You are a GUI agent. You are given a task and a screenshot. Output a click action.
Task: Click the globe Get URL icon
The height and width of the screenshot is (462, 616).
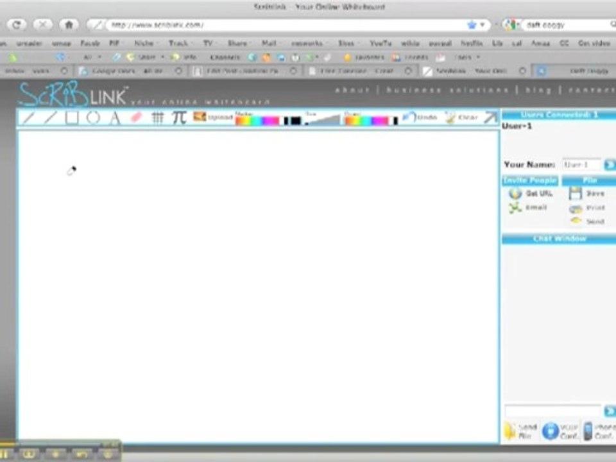515,193
